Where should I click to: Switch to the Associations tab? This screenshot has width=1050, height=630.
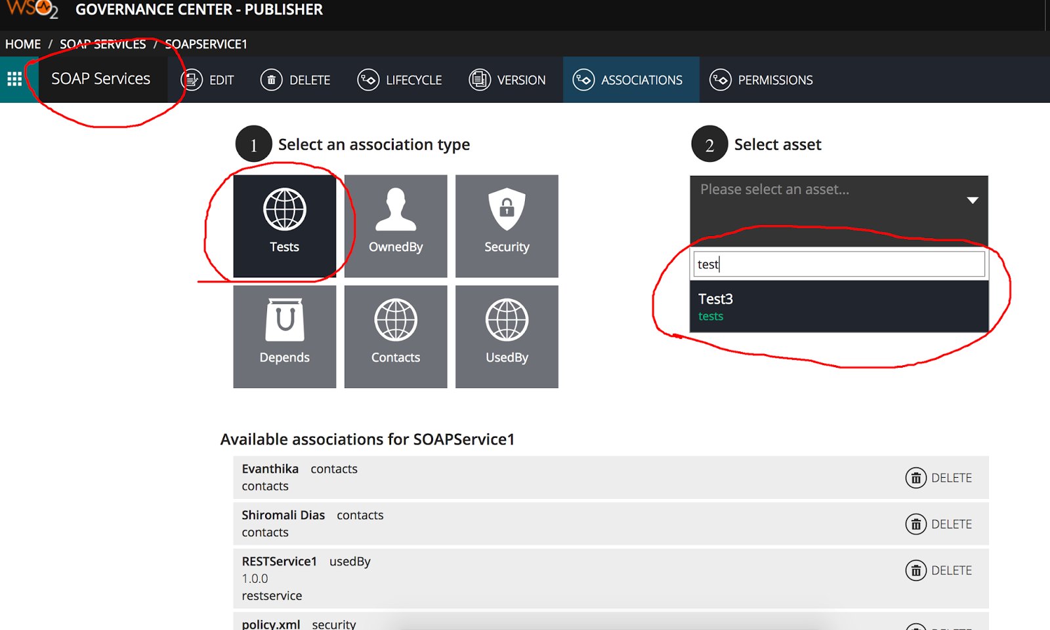(631, 80)
